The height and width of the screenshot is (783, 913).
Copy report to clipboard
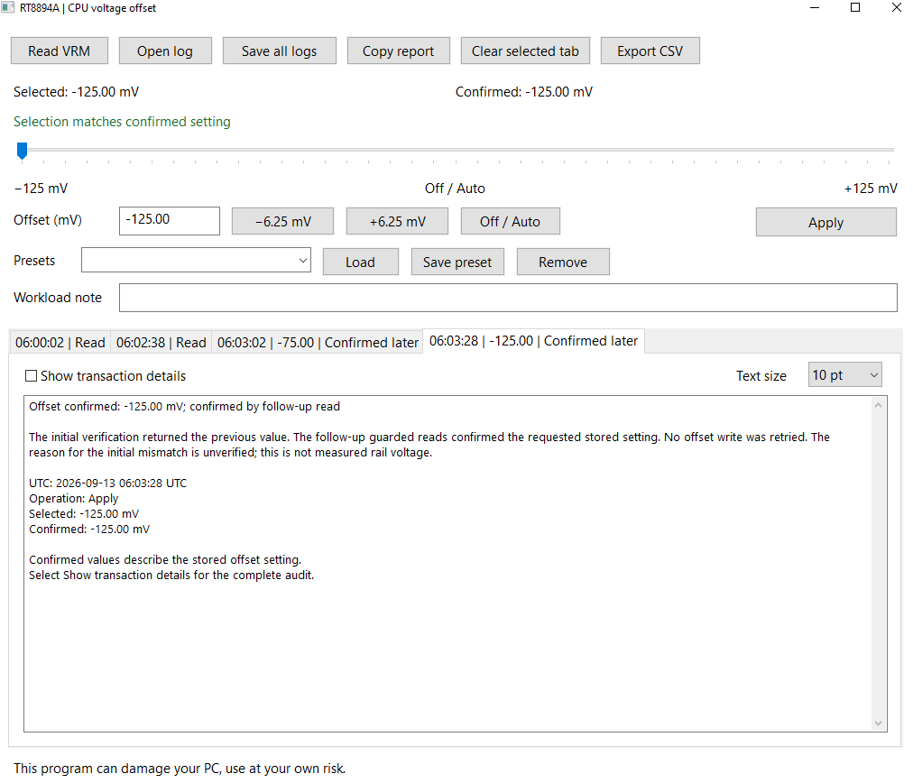click(398, 51)
